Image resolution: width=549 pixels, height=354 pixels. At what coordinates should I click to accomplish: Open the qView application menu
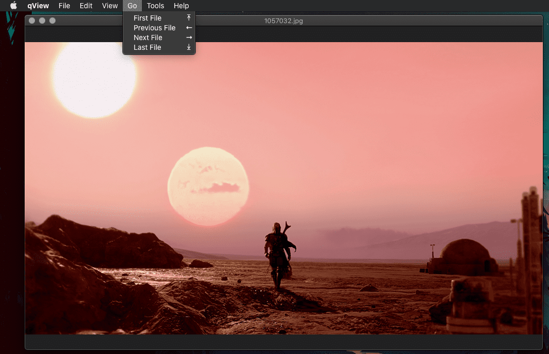point(38,6)
